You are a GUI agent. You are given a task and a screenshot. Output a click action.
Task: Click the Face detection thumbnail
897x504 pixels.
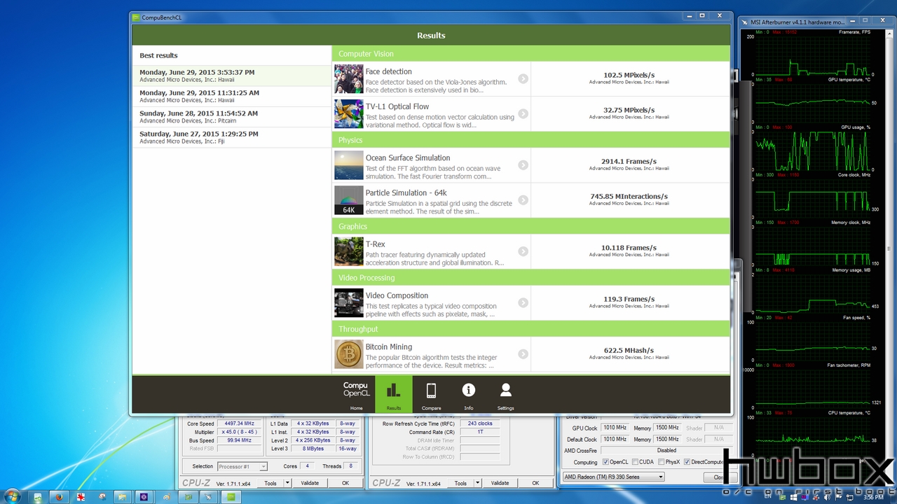coord(348,79)
